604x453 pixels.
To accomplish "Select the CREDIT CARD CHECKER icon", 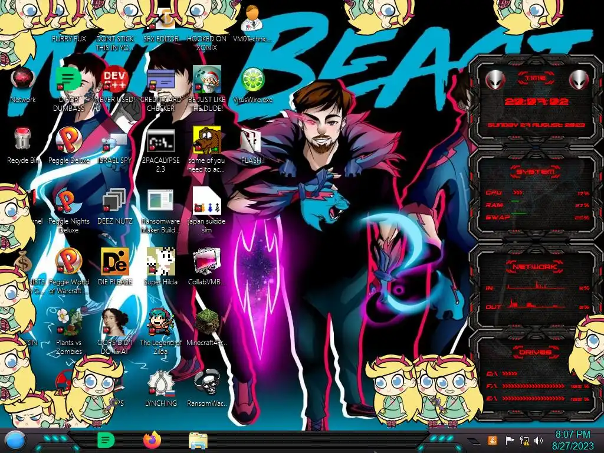I will (160, 90).
